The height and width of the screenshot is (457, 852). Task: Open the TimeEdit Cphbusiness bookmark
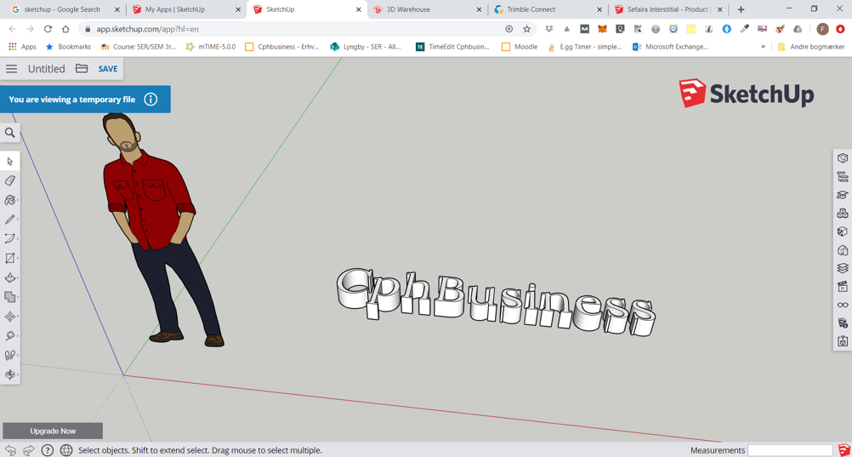[452, 47]
